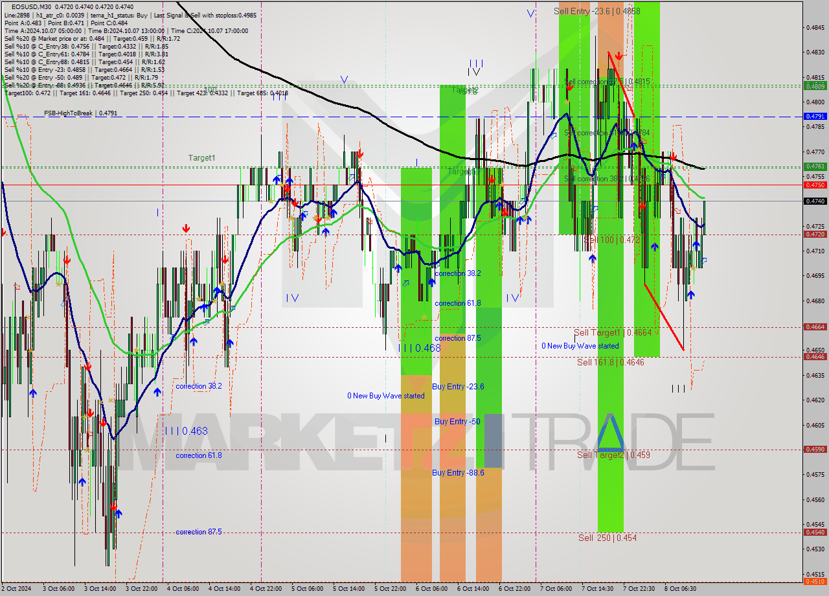829x596 pixels.
Task: Click the 'Buy Entry -23.6' label
Action: (458, 387)
